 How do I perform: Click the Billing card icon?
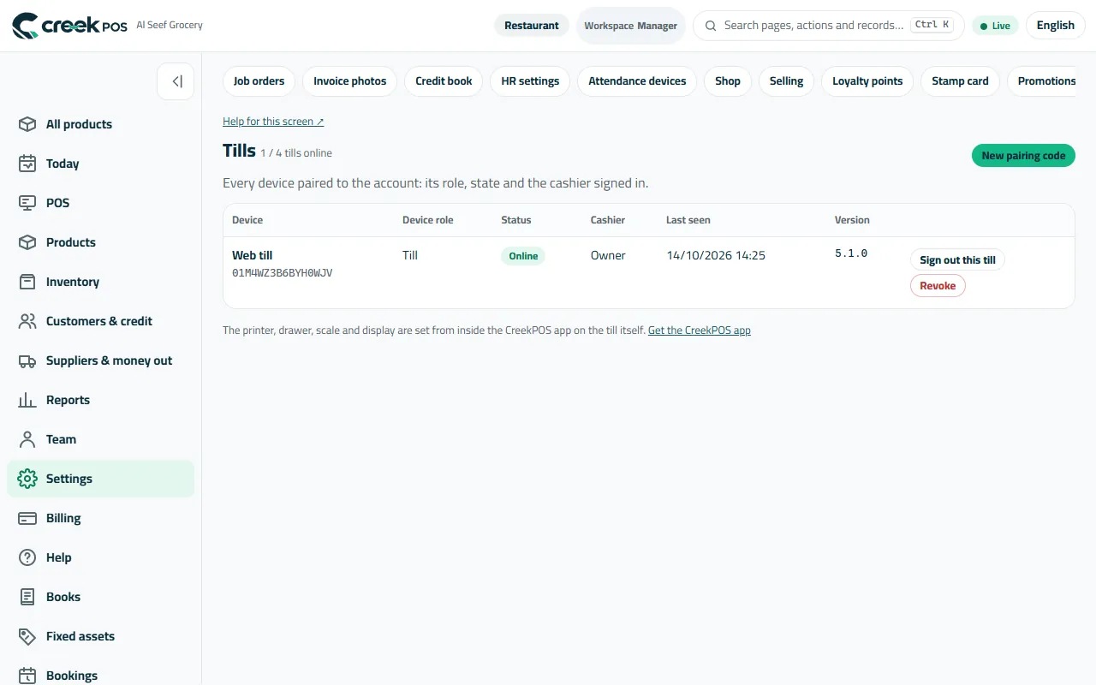pyautogui.click(x=27, y=518)
